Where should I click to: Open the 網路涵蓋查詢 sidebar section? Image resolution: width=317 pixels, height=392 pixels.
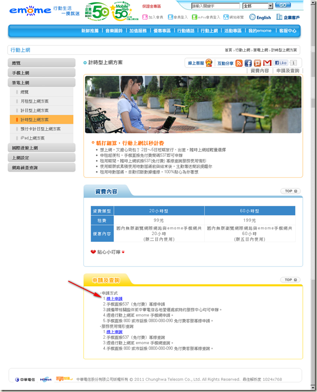(x=41, y=168)
